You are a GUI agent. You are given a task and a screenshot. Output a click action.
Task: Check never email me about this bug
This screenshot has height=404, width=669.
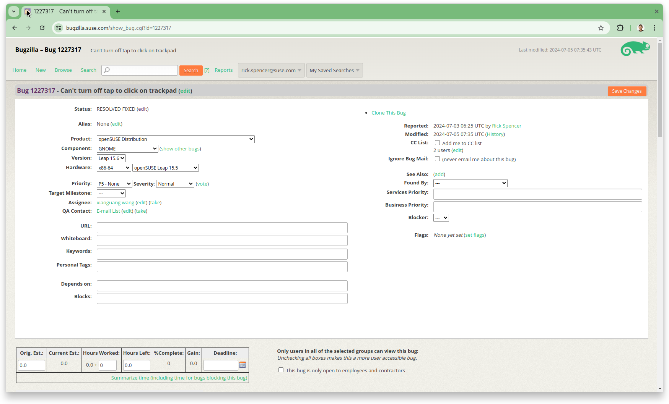pyautogui.click(x=437, y=158)
